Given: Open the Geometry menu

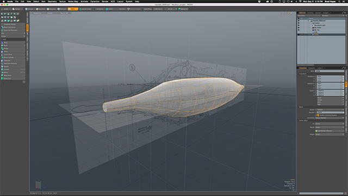Looking at the screenshot, I should tap(52, 2).
